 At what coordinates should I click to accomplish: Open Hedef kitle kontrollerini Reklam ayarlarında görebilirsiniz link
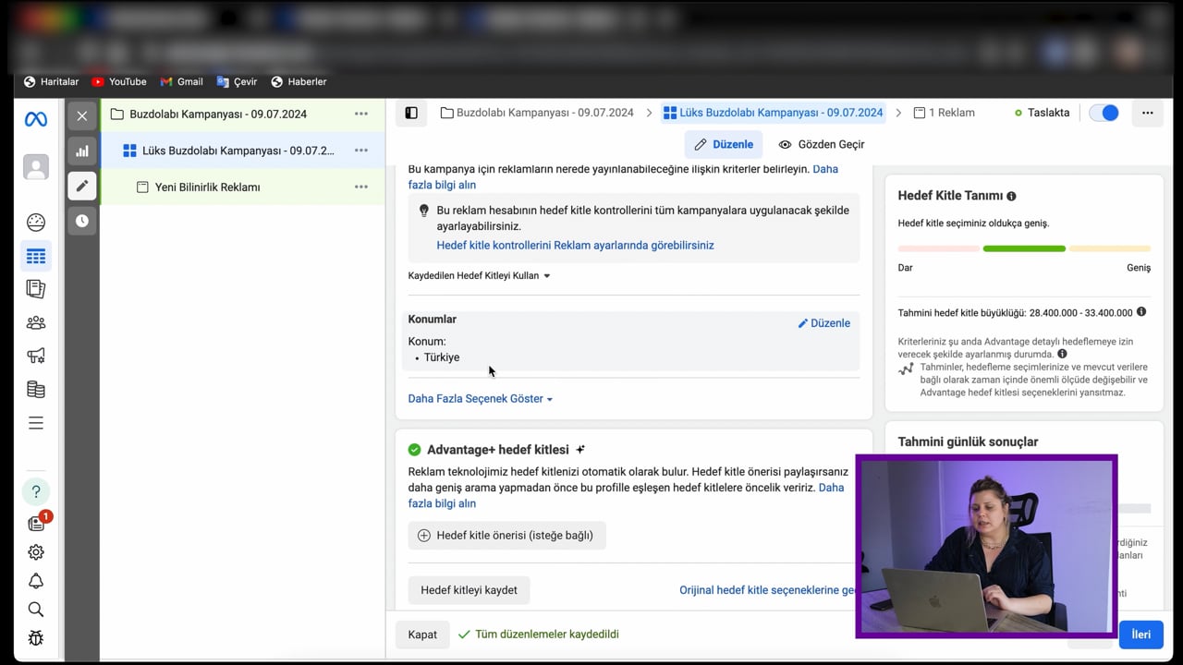[x=575, y=246]
